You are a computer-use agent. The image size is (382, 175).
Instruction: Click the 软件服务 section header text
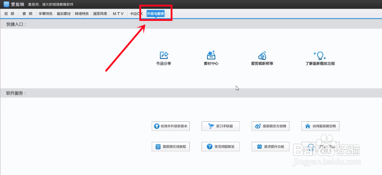[16, 93]
